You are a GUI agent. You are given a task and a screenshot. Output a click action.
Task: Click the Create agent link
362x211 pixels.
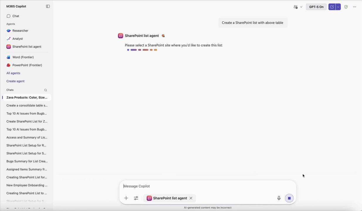pyautogui.click(x=16, y=81)
